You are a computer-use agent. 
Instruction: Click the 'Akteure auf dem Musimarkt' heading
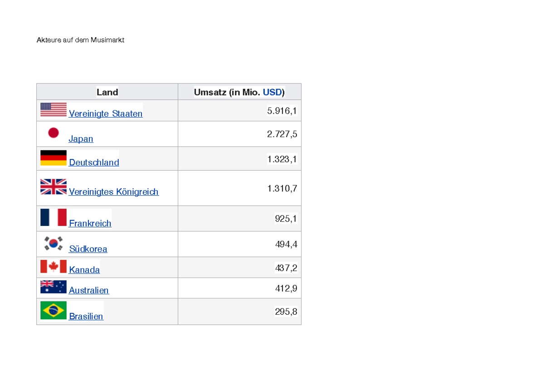[x=80, y=40]
